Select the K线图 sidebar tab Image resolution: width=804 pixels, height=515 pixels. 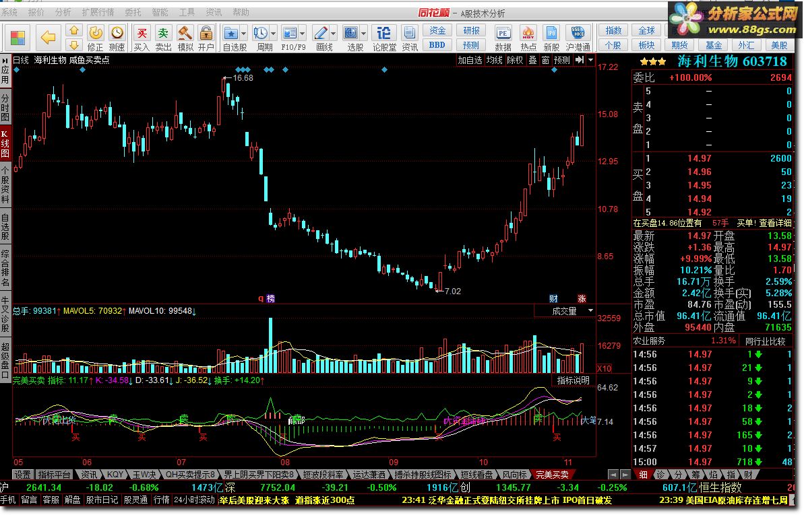coord(5,143)
